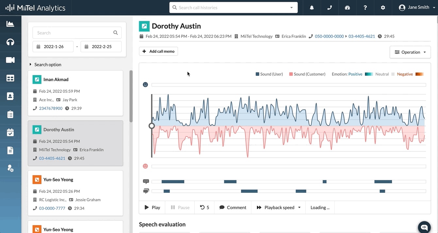Click phone number link 050-0000-0000
Viewport: 438px width, 233px height.
click(329, 36)
